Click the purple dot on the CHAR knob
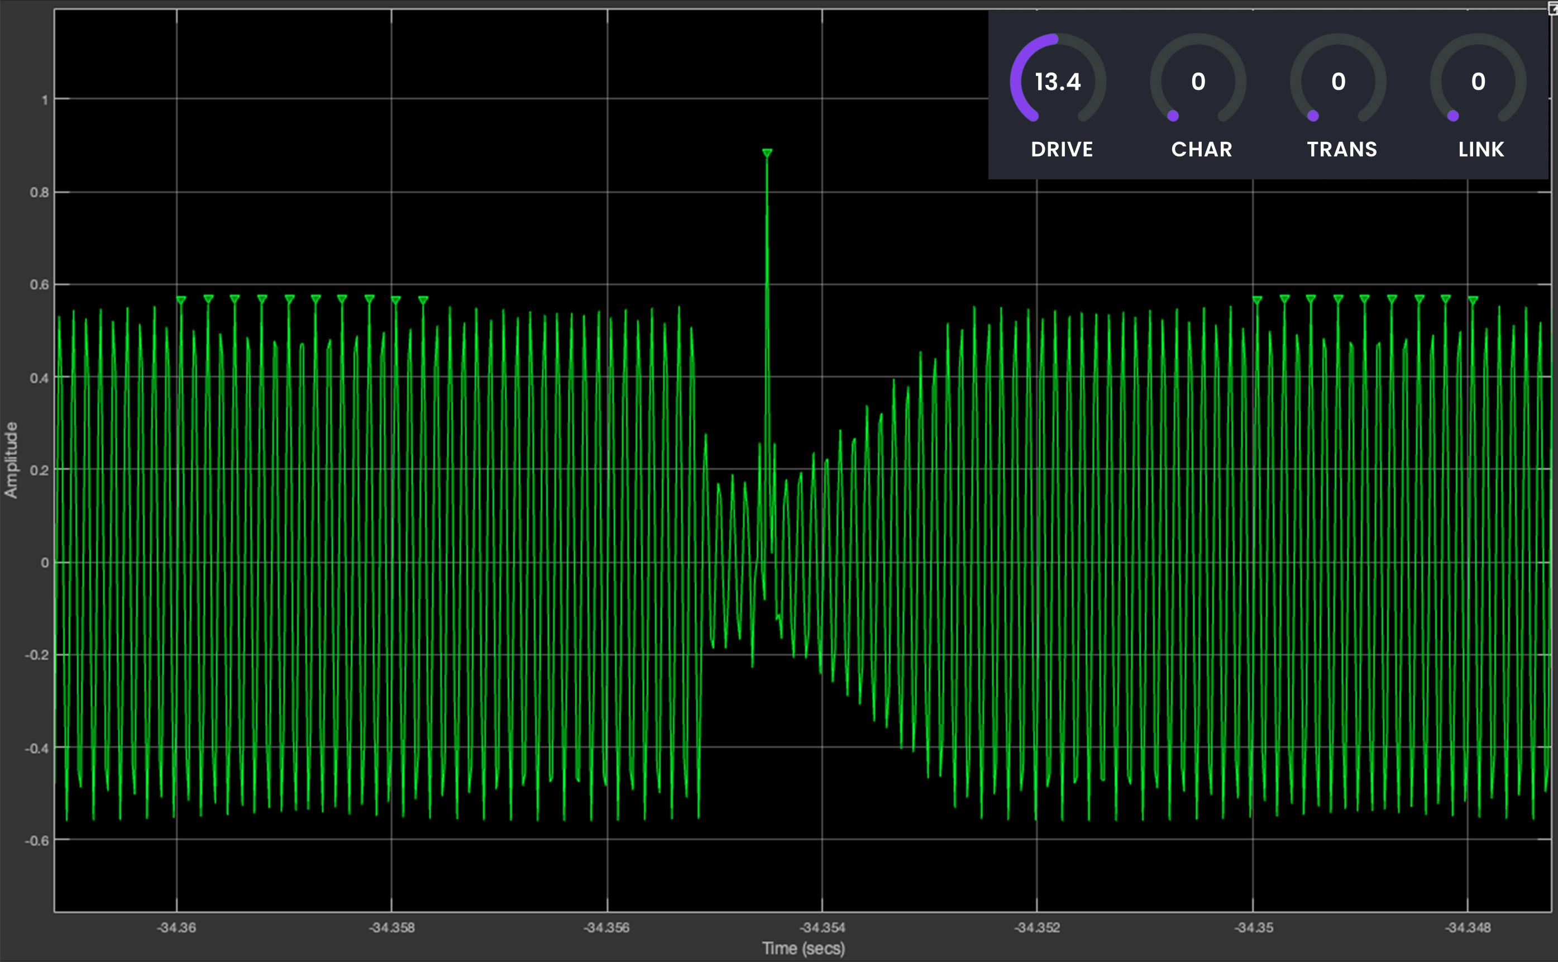Viewport: 1558px width, 962px height. pos(1173,116)
